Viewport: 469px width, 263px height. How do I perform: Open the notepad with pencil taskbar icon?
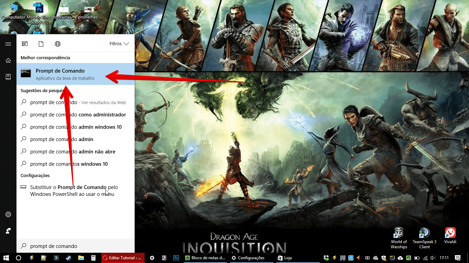click(x=44, y=258)
